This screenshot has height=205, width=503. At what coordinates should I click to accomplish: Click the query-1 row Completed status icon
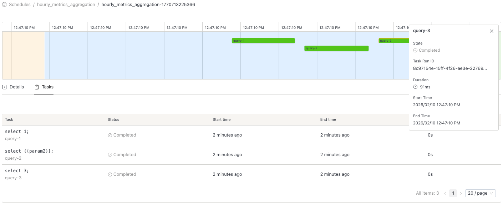[x=110, y=135]
